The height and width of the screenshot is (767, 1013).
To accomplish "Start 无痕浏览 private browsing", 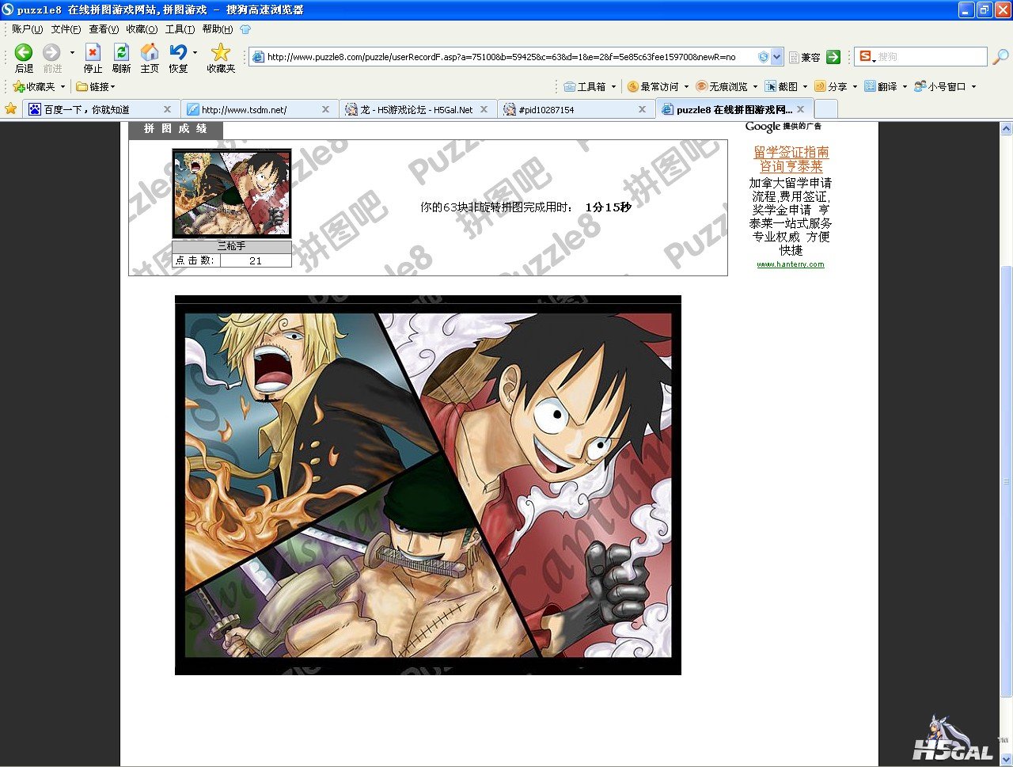I will pyautogui.click(x=722, y=86).
